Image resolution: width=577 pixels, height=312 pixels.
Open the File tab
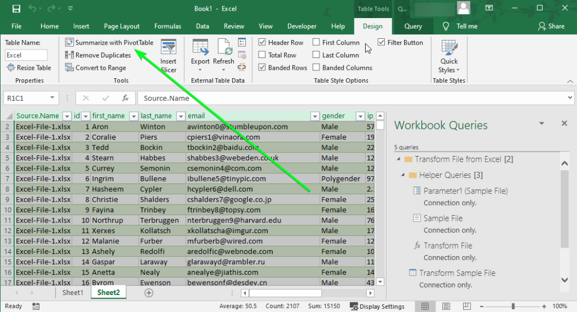click(x=16, y=26)
